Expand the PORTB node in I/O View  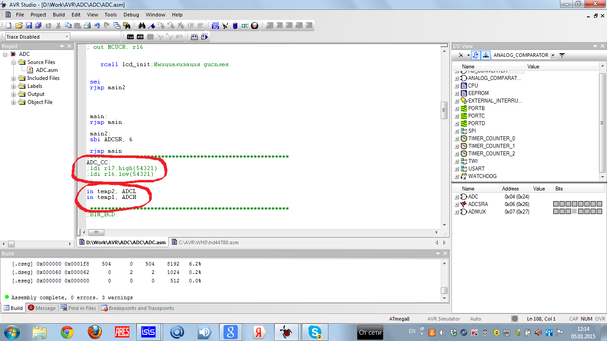(x=457, y=108)
